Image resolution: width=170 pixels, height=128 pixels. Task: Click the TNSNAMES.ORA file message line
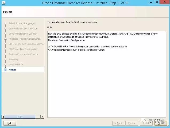coord(87,47)
